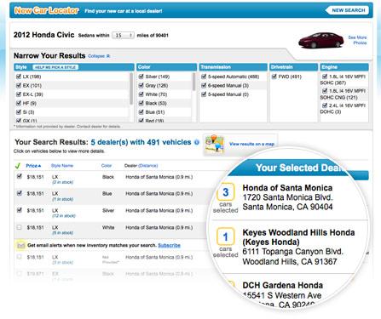Click the NEW SEARCH button
Screen dimensions: 381x319
[347, 10]
